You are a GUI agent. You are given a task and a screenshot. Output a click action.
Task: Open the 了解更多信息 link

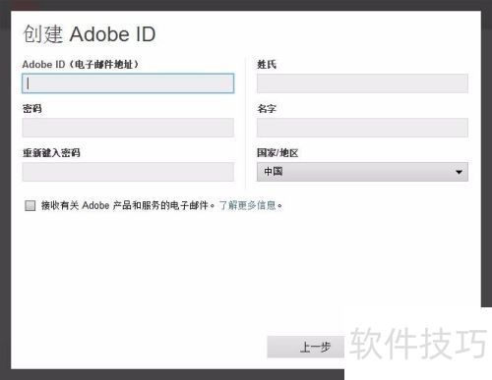pyautogui.click(x=248, y=205)
